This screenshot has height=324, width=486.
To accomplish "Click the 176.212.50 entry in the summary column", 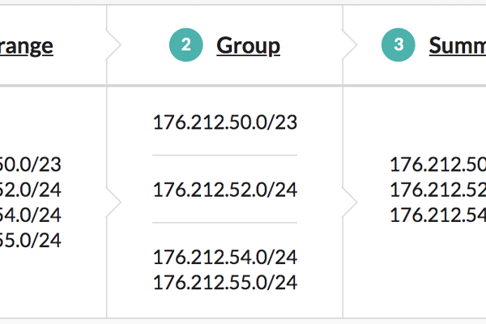I will click(x=437, y=164).
